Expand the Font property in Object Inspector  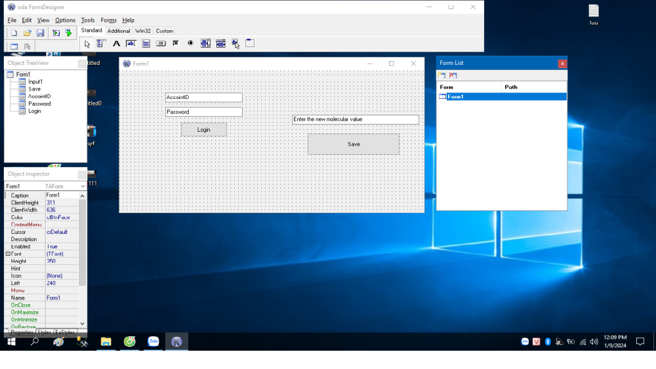click(x=8, y=254)
